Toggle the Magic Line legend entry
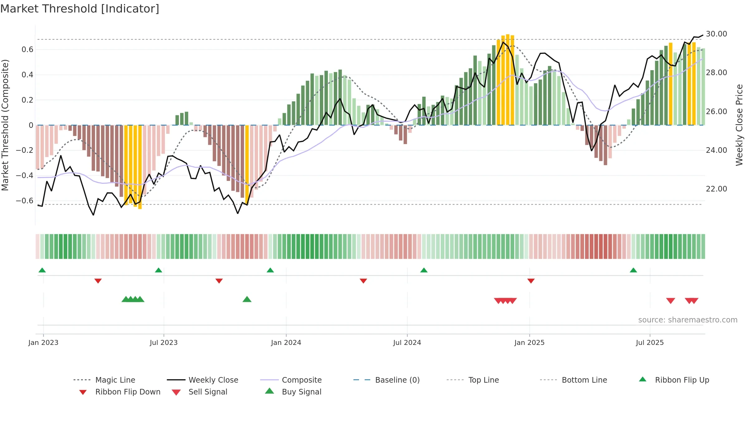 pyautogui.click(x=104, y=380)
